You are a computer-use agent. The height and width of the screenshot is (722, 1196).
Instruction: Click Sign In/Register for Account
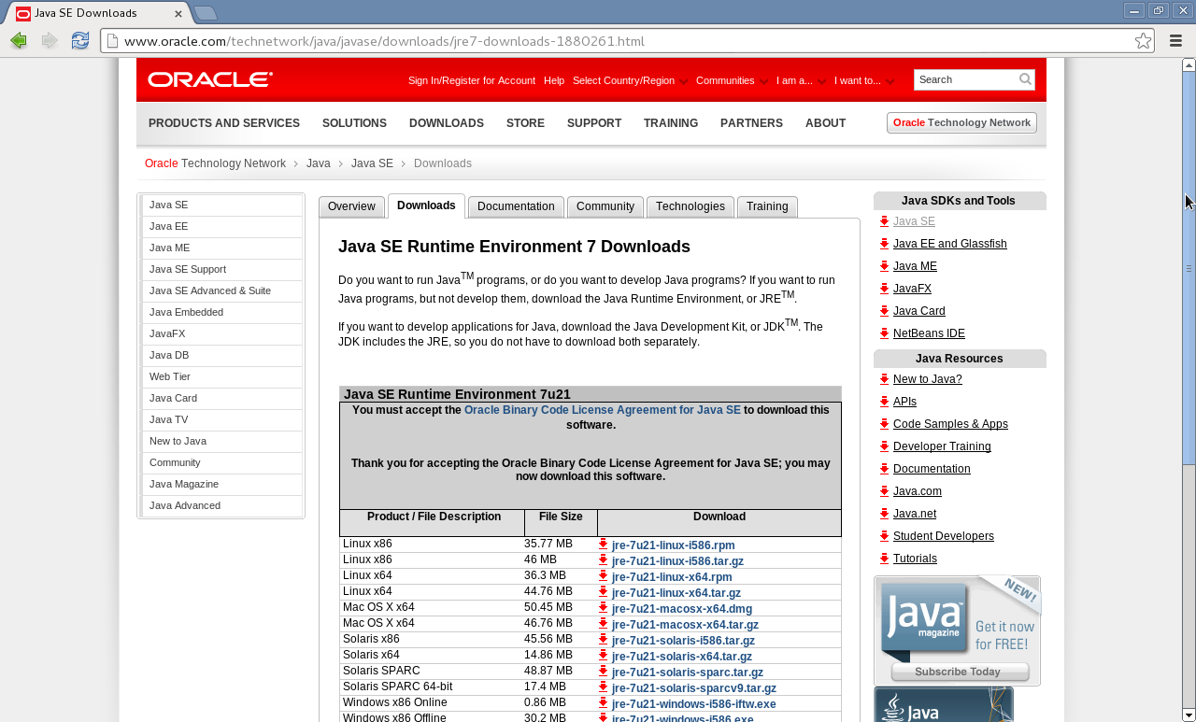point(472,80)
